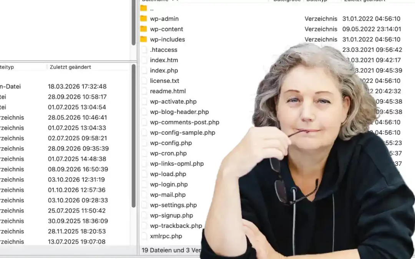
Task: Select local row dated 01.07.2025 13:04:33
Action: [x=77, y=128]
